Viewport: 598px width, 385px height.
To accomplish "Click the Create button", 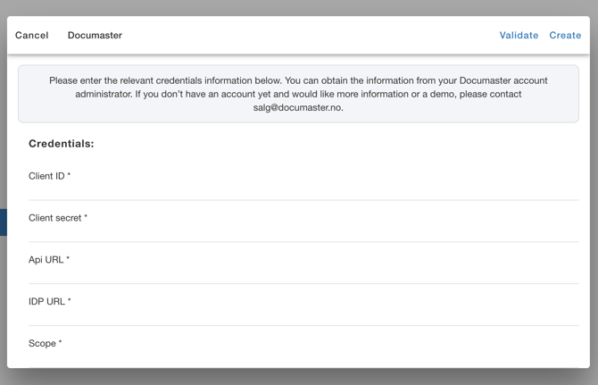I will [565, 36].
